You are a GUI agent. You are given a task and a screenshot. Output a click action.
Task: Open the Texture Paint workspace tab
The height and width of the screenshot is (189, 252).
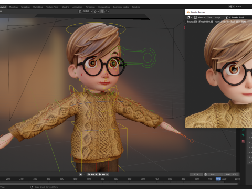(x=52, y=7)
